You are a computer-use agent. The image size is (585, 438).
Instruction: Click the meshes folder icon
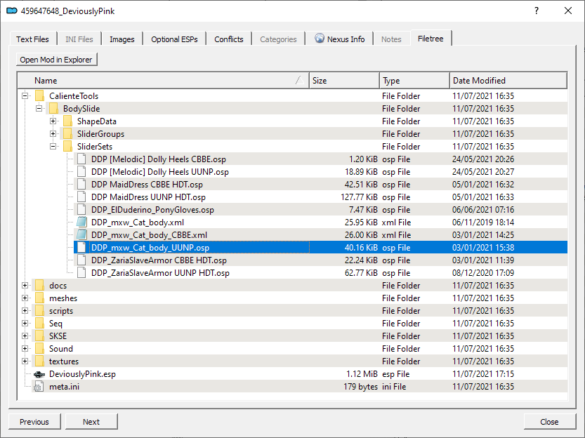(39, 298)
